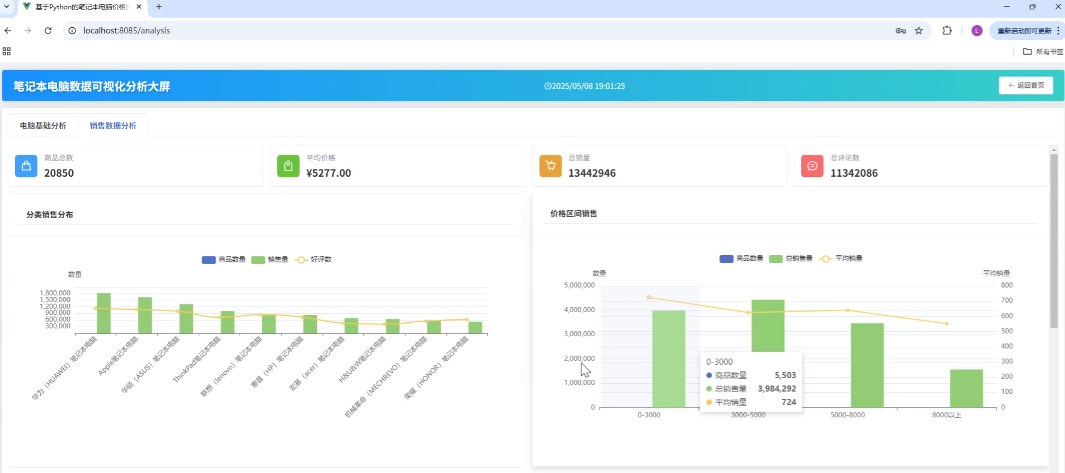Reload the page with the refresh icon
This screenshot has width=1065, height=473.
point(48,31)
